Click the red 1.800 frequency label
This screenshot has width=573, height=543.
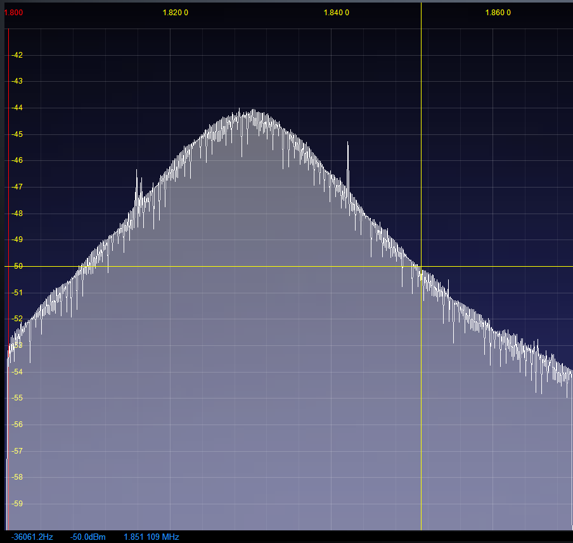[x=14, y=13]
